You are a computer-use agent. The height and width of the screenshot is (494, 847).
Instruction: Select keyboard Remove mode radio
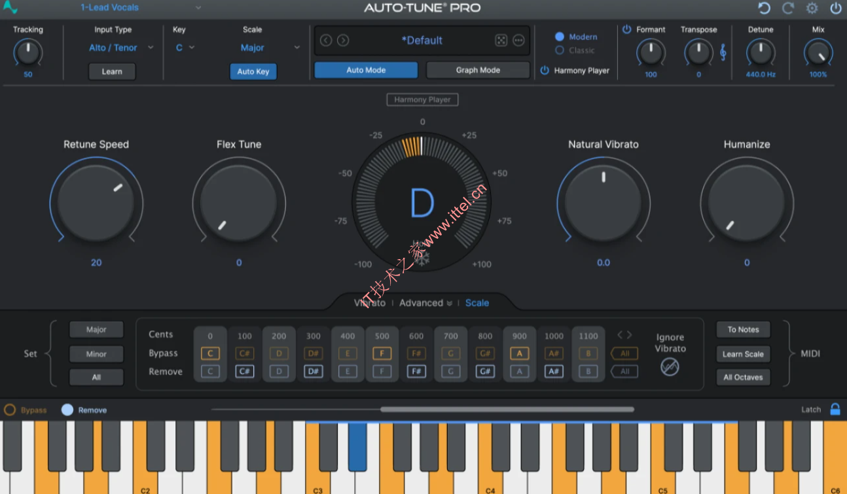click(67, 410)
